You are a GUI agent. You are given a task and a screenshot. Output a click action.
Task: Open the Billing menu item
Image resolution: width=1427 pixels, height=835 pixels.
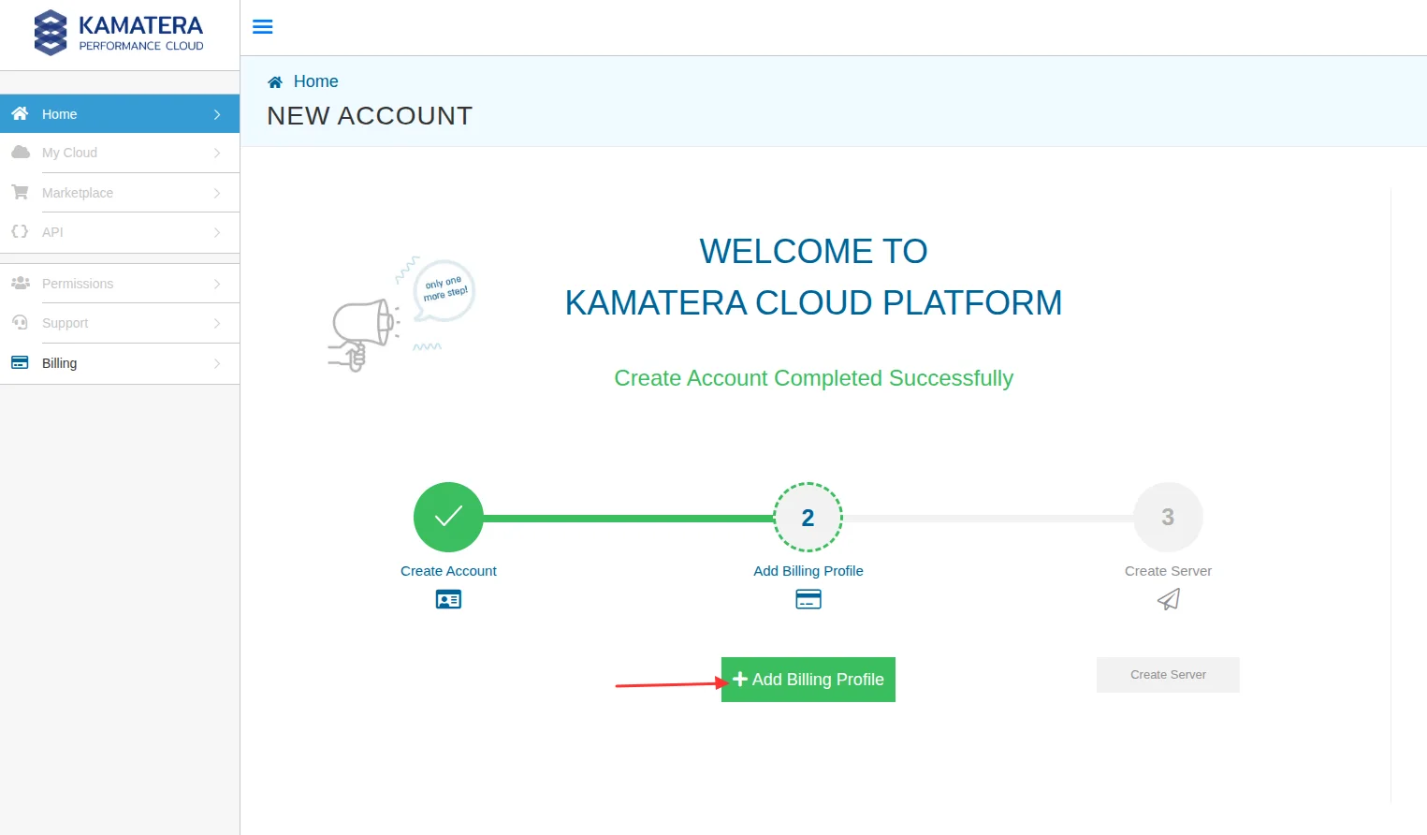[x=120, y=363]
